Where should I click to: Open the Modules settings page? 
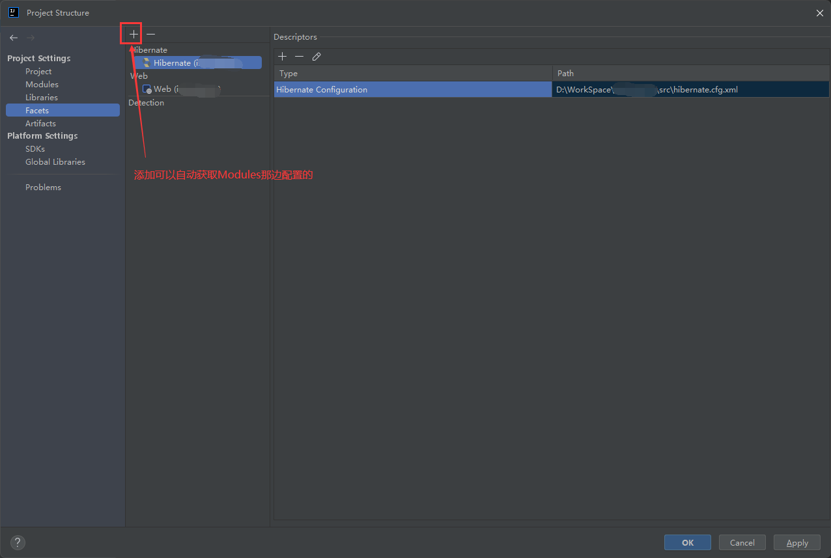coord(42,85)
